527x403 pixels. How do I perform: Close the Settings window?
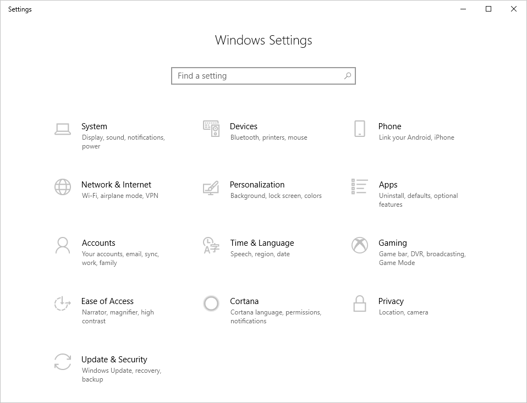pyautogui.click(x=514, y=9)
